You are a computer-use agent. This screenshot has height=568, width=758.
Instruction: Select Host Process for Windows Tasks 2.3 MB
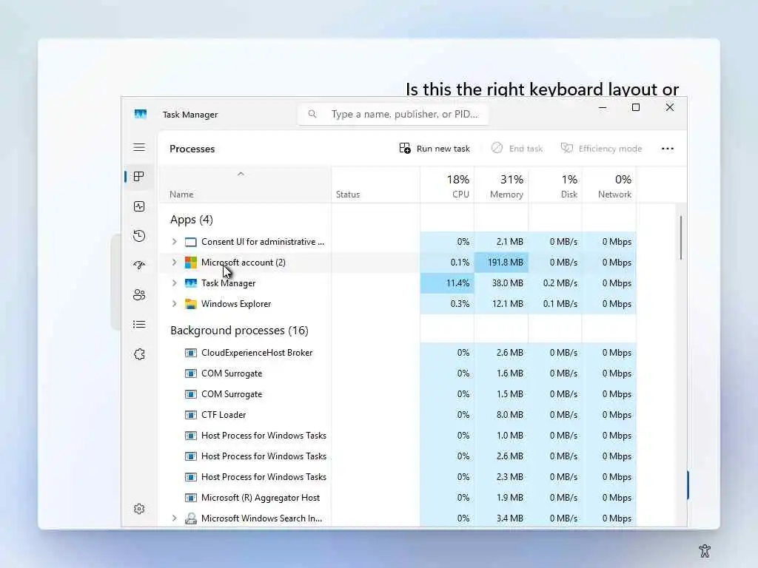(398, 477)
